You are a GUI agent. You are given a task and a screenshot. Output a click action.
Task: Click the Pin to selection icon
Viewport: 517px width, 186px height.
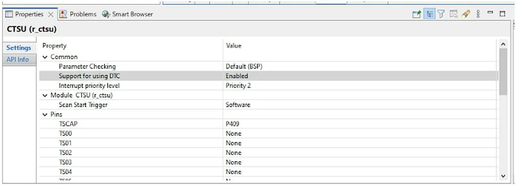417,14
